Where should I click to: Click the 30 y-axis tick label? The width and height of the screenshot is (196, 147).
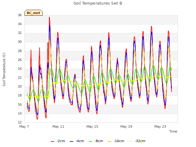[20, 42]
